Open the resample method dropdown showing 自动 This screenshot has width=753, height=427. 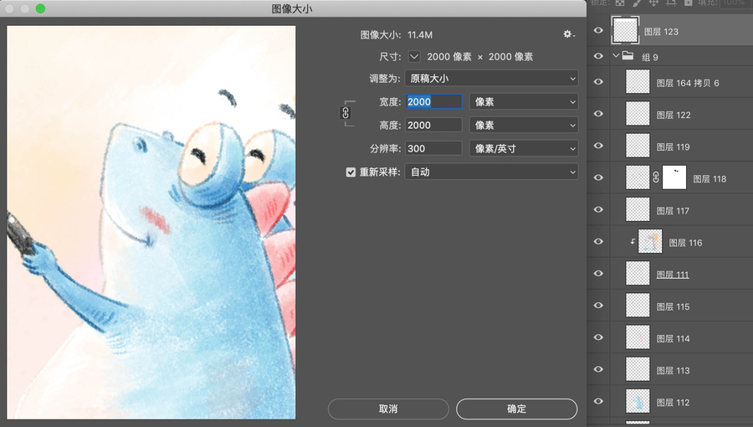491,172
